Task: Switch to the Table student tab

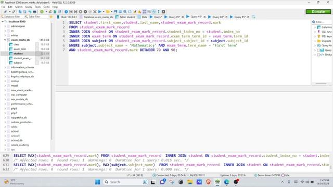Action: pyautogui.click(x=125, y=17)
